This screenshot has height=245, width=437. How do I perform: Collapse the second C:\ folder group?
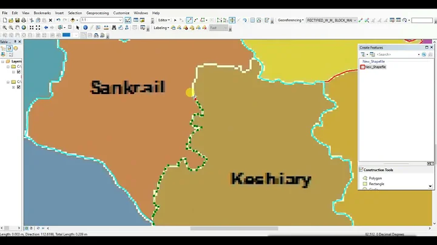point(8,82)
